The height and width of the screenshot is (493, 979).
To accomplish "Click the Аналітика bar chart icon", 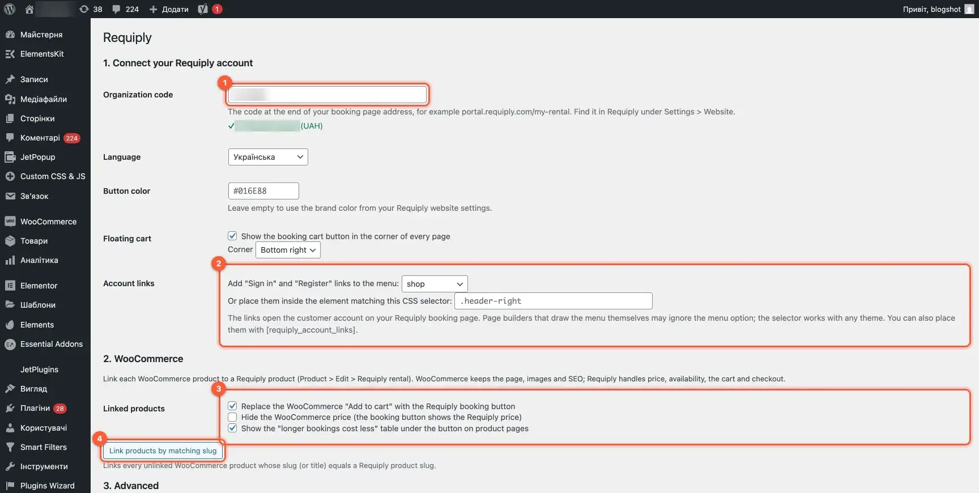I will pos(10,260).
